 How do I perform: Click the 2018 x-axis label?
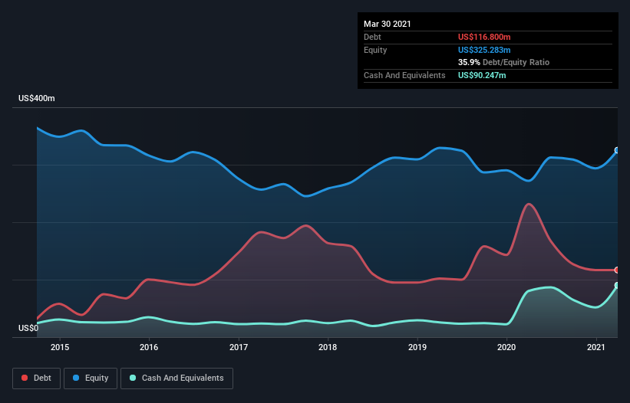(x=328, y=347)
